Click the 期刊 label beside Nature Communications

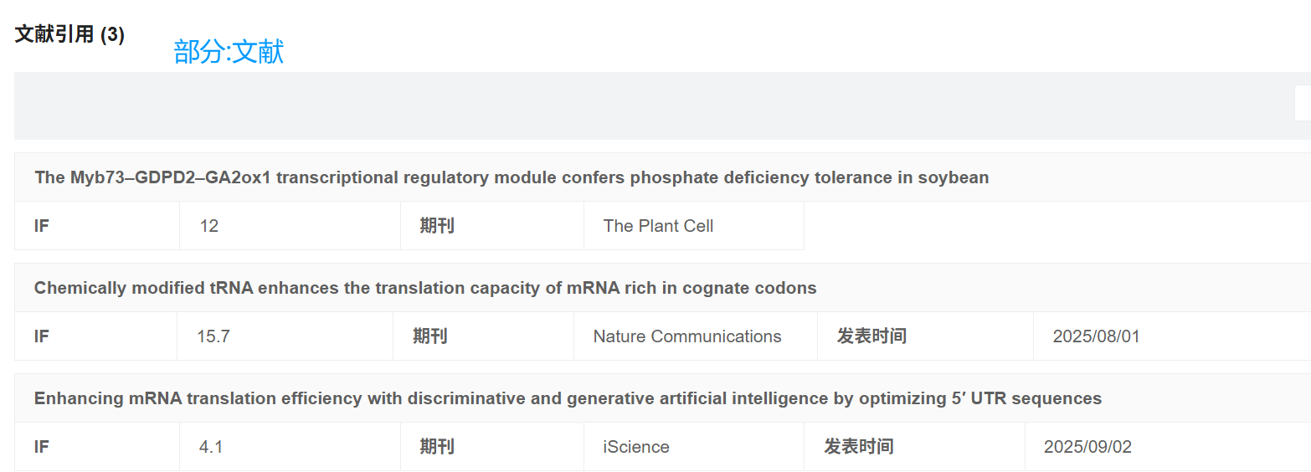(429, 336)
